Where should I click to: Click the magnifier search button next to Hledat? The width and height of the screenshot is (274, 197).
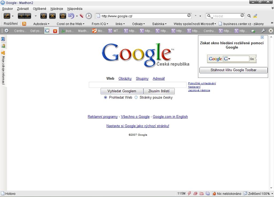(249, 16)
